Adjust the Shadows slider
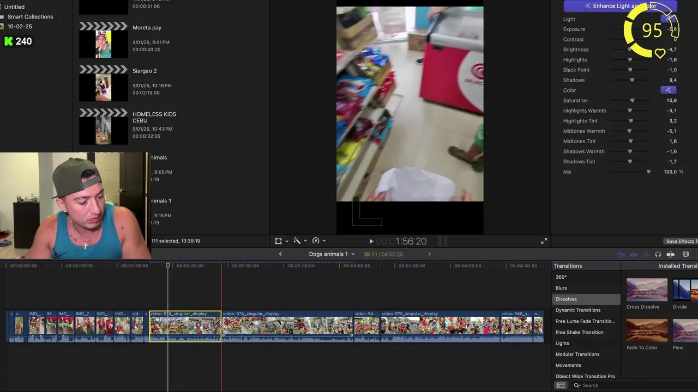The image size is (698, 392). point(632,80)
